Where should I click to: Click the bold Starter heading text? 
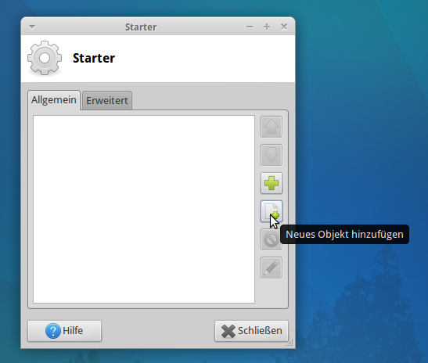[x=94, y=58]
